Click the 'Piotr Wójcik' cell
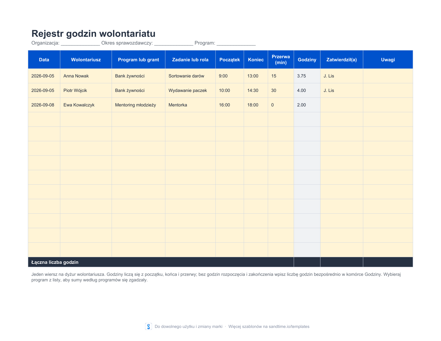Viewport: 441px width, 341px height. click(x=86, y=90)
